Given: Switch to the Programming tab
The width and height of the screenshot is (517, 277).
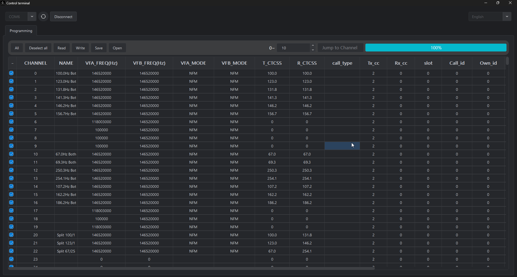Looking at the screenshot, I should click(21, 30).
